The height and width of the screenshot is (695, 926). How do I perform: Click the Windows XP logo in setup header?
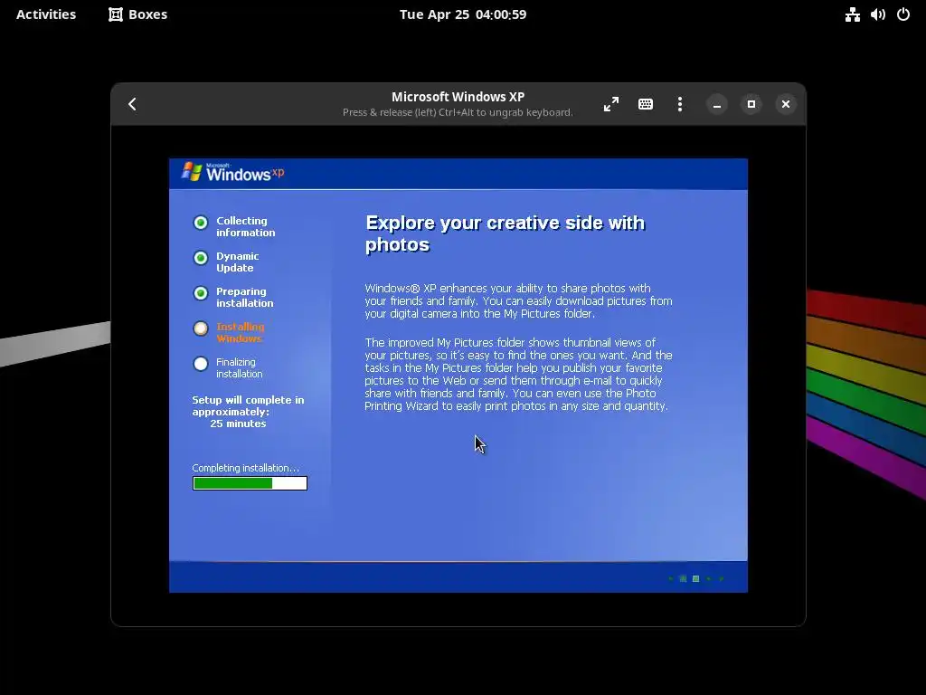232,172
